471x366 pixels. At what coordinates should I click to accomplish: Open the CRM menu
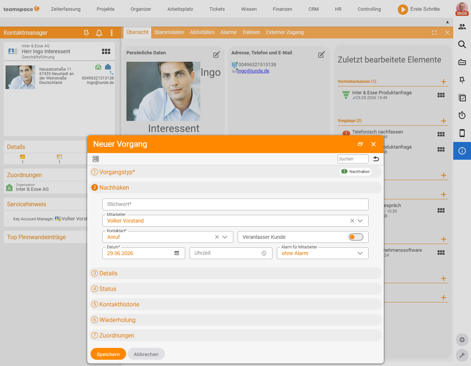click(314, 9)
